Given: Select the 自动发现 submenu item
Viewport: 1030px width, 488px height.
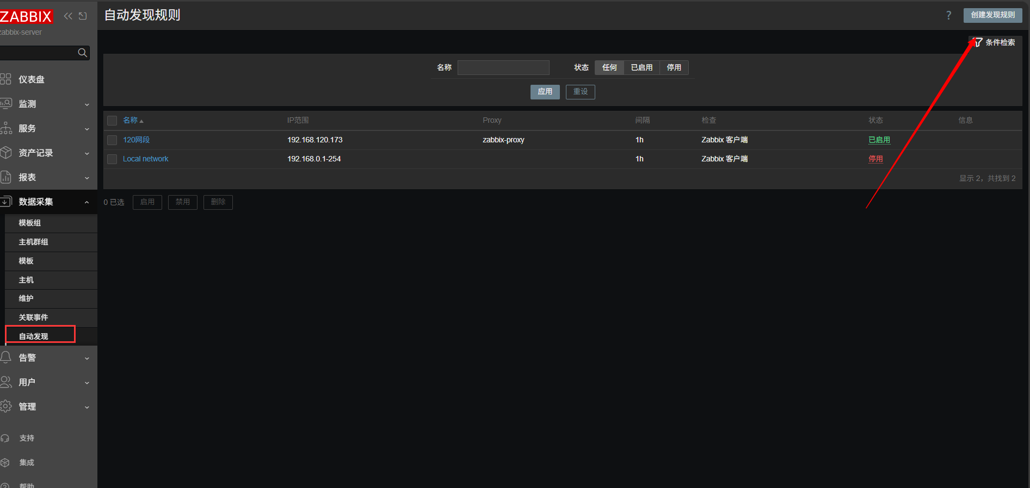Looking at the screenshot, I should coord(34,336).
